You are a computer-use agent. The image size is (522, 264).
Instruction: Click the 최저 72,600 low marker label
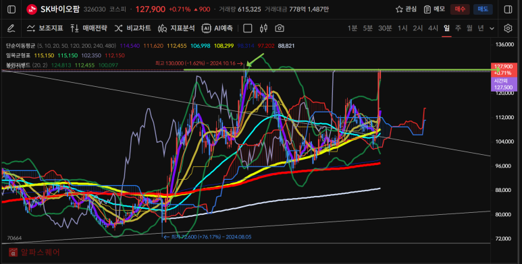click(208, 237)
